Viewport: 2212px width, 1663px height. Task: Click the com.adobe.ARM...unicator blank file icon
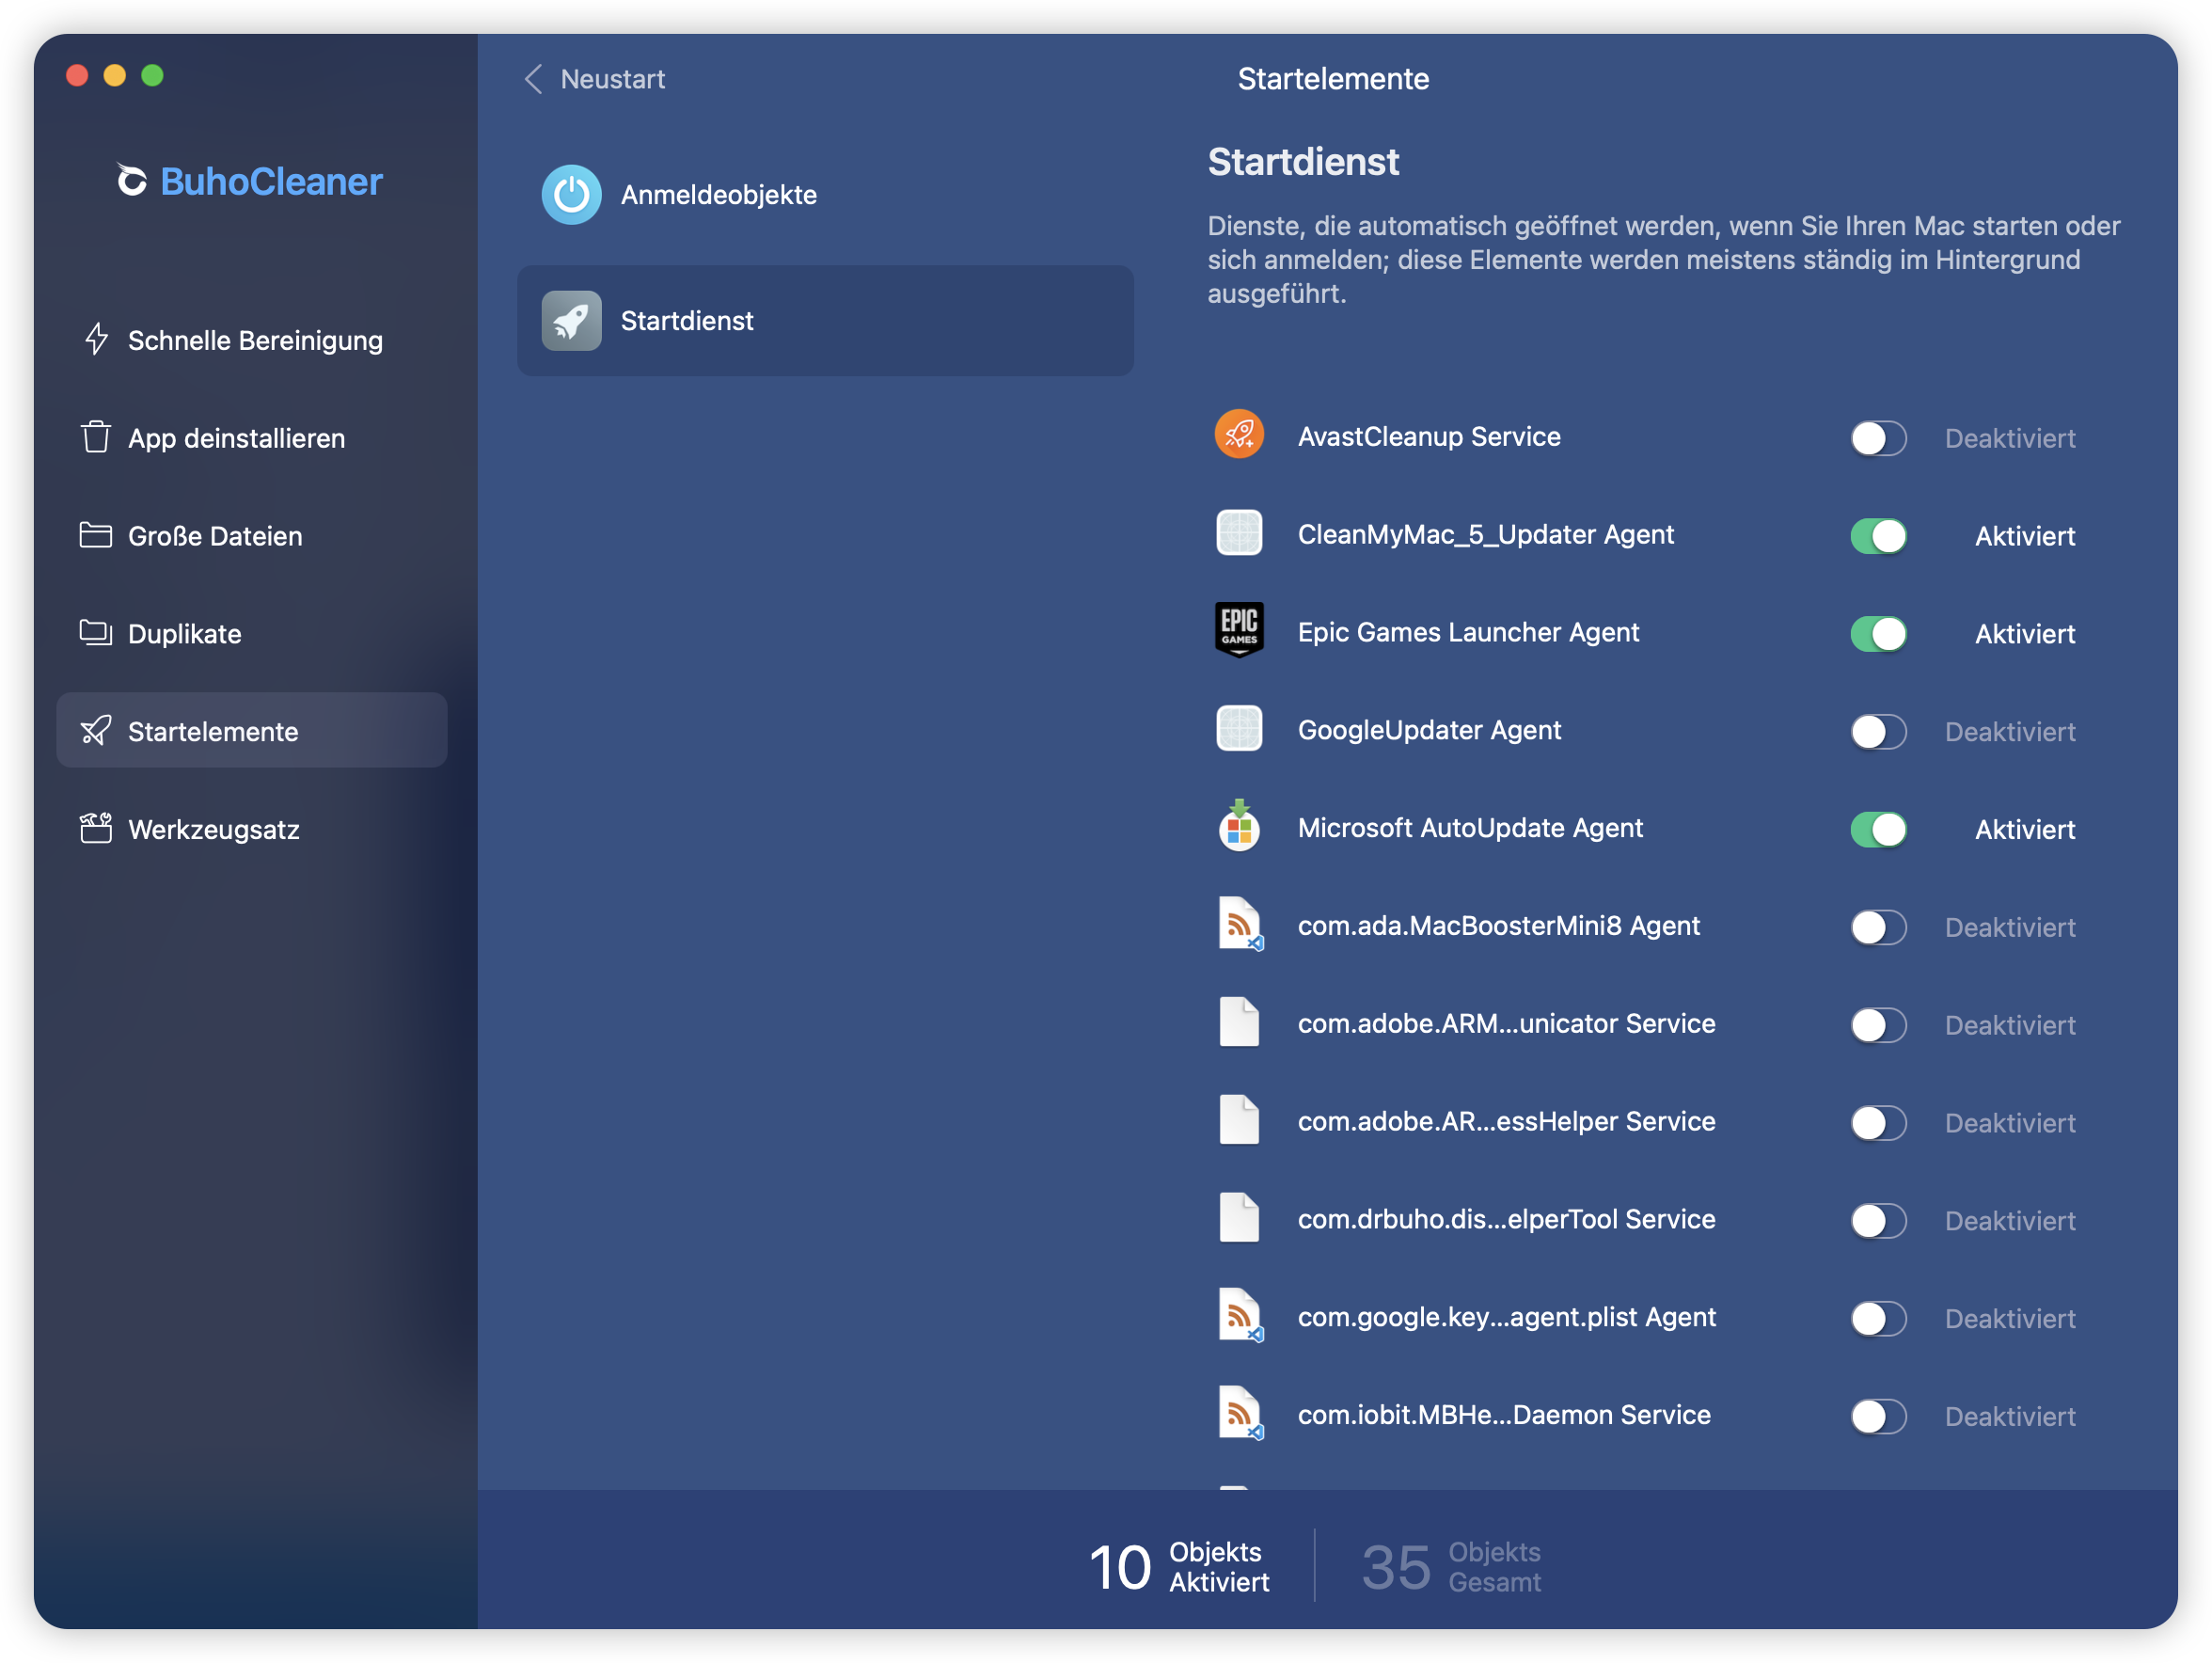pos(1240,1023)
